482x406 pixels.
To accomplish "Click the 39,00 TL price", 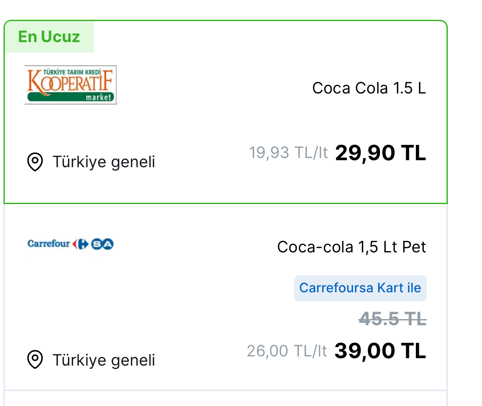I will 380,351.
